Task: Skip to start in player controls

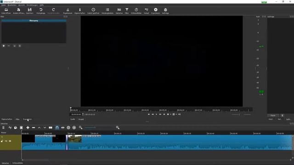Action: coord(149,114)
